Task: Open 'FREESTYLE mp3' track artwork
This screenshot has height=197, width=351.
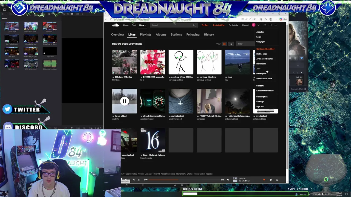Action: tap(209, 101)
